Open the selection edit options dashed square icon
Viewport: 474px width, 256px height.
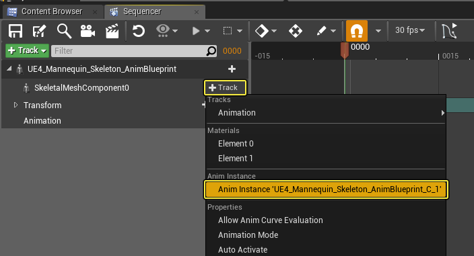228,31
